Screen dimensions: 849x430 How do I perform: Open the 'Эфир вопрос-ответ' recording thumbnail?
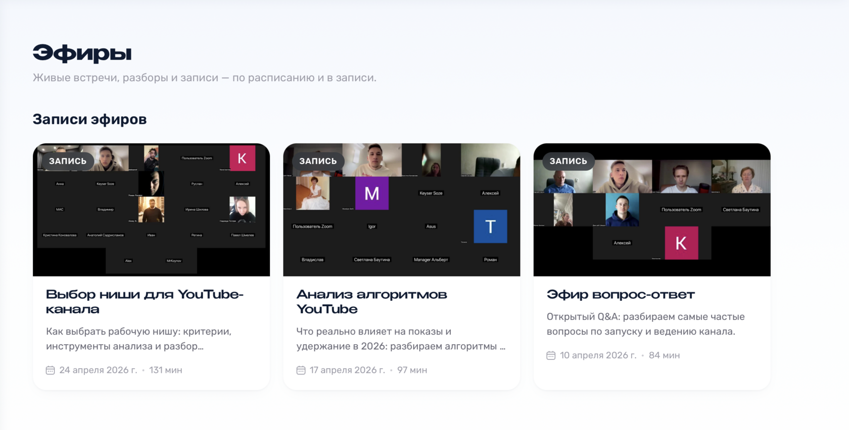(652, 210)
